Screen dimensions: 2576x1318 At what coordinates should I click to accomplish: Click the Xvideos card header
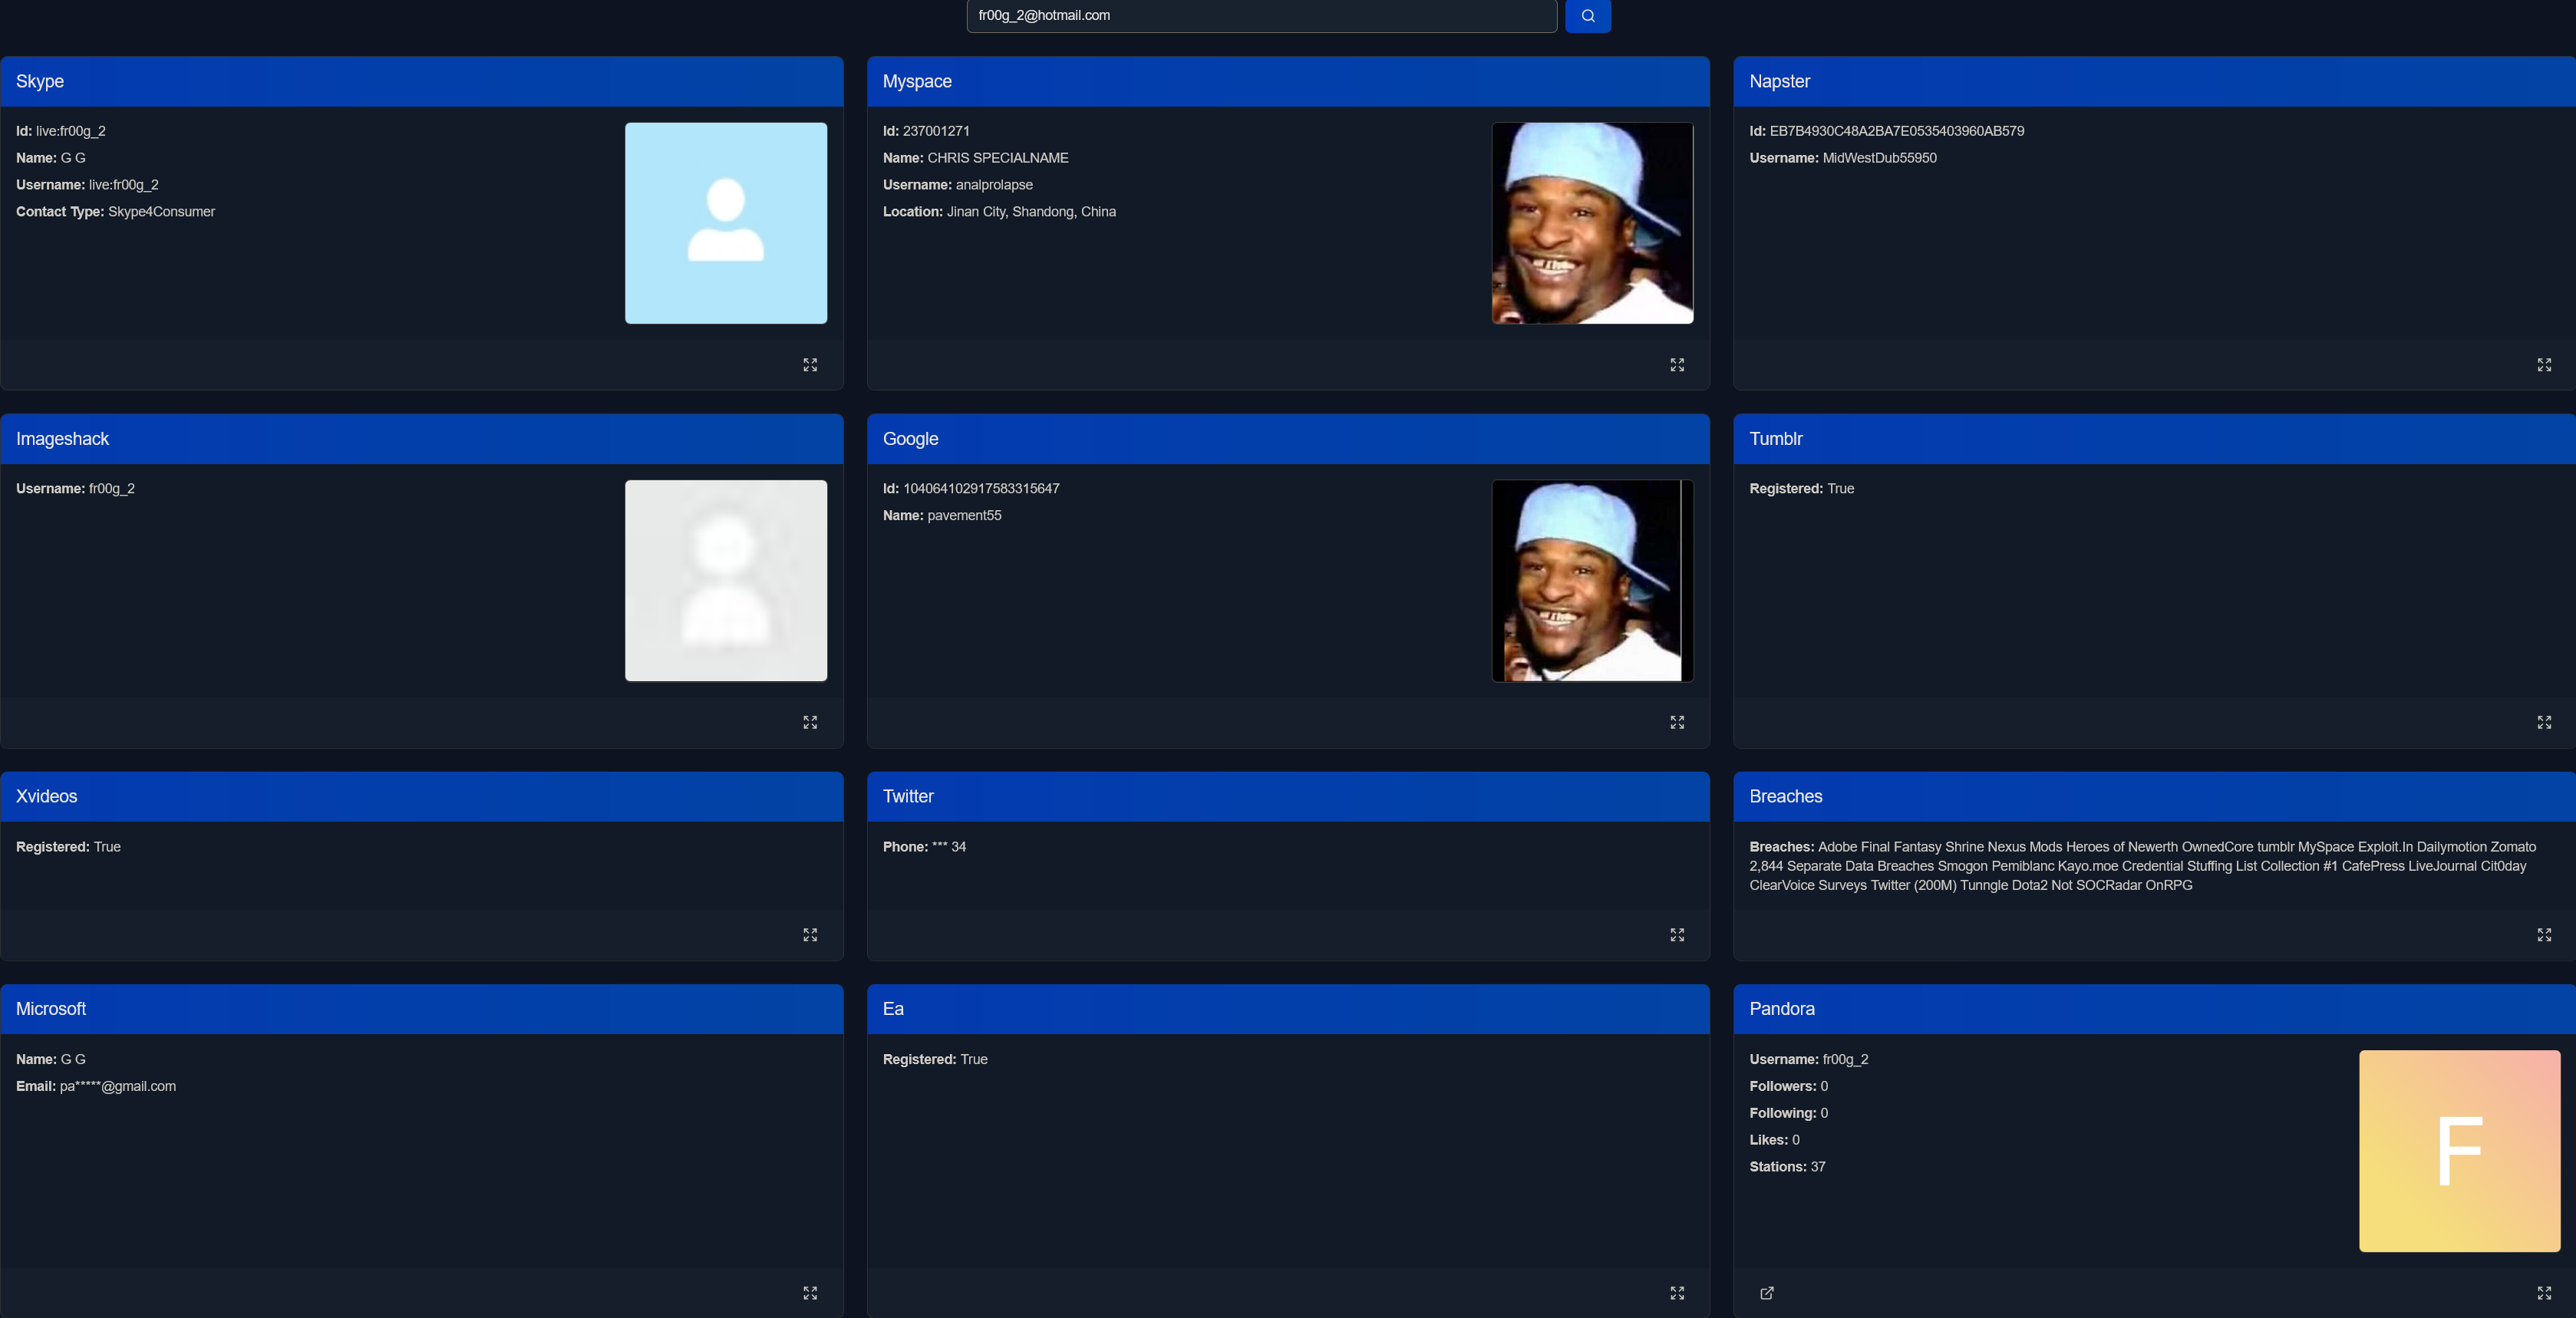click(421, 796)
